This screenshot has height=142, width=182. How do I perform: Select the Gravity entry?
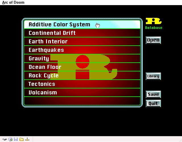coord(82,58)
